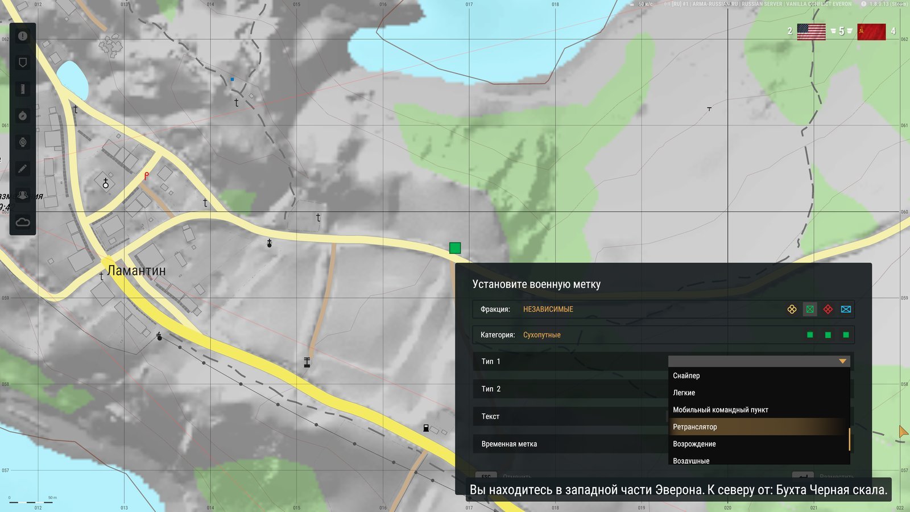This screenshot has width=910, height=512.
Task: Select Снайпер from the type list
Action: click(759, 375)
